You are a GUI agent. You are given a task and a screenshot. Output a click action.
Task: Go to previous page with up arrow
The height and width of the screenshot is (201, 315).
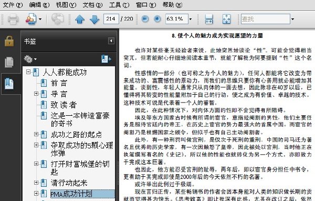point(80,19)
